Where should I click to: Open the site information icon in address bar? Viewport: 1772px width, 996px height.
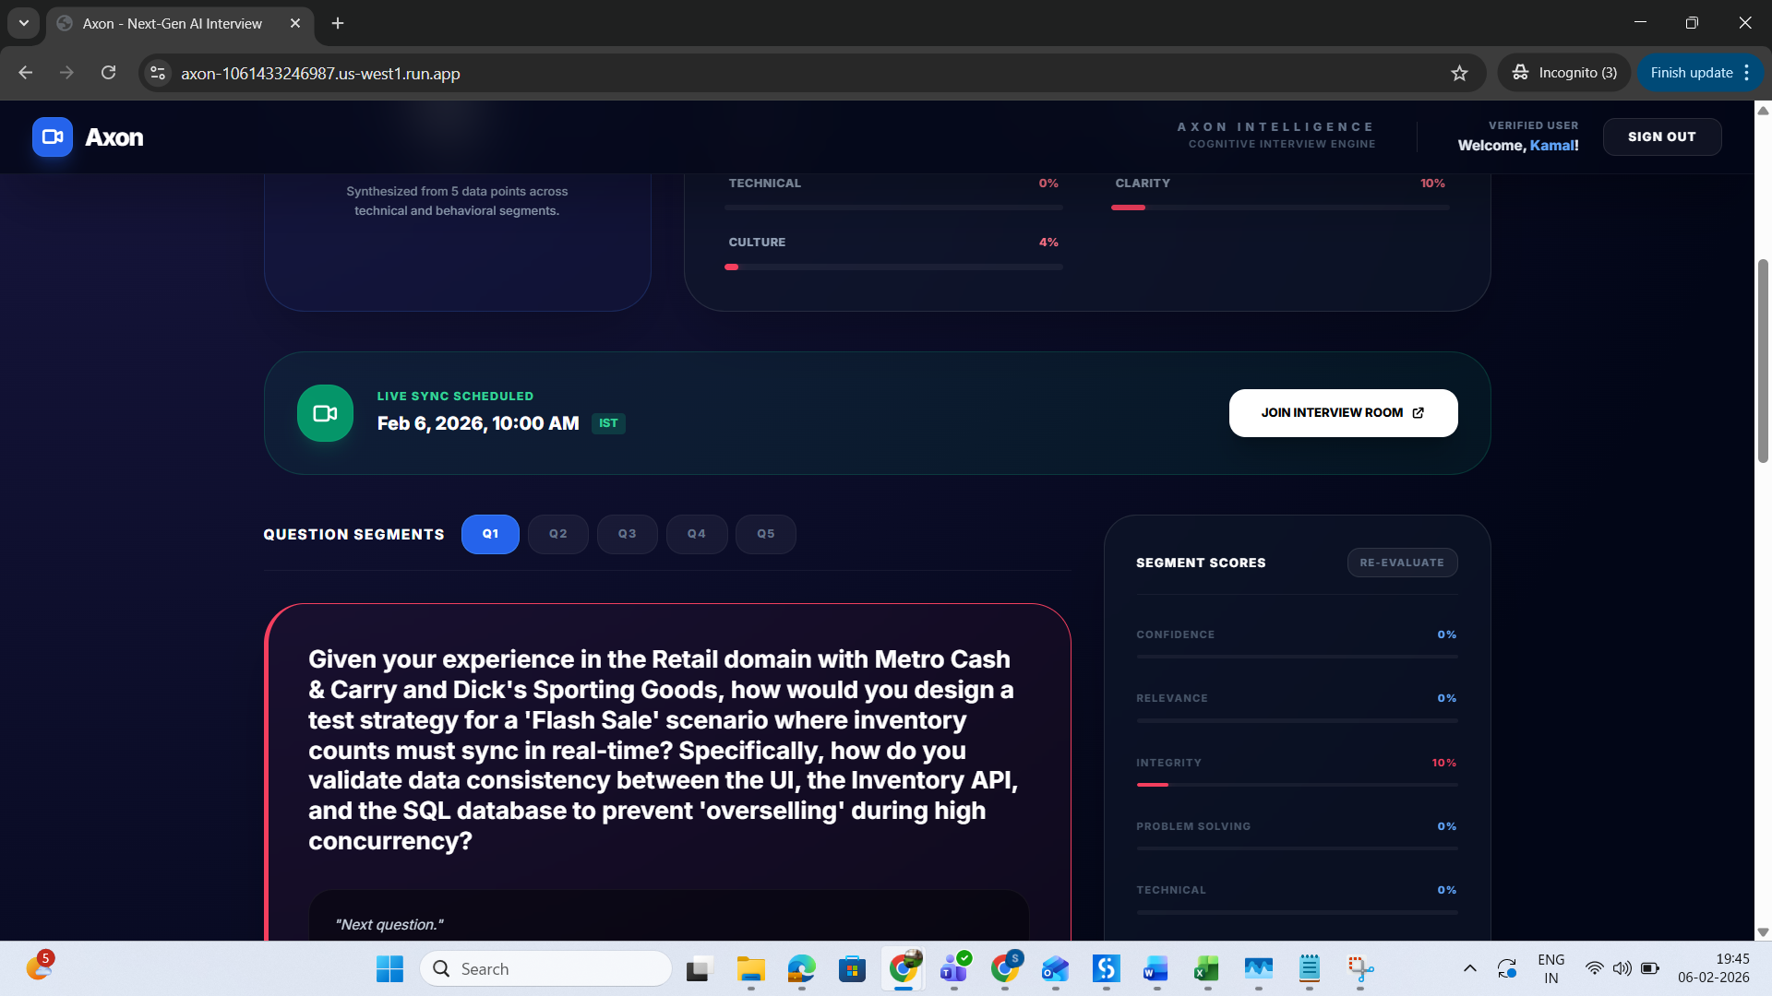158,73
